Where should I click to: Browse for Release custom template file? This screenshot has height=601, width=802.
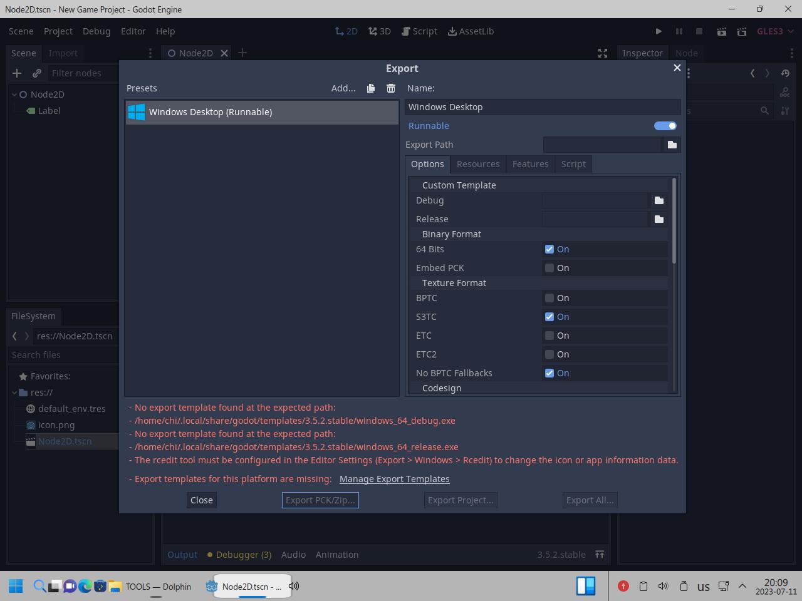(x=659, y=219)
